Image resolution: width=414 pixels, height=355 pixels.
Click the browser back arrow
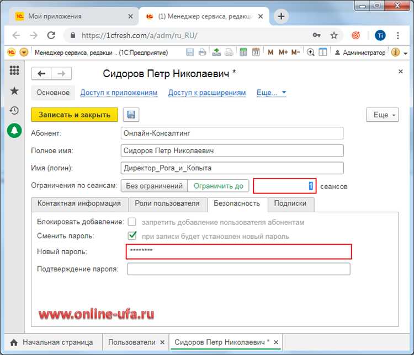[17, 35]
